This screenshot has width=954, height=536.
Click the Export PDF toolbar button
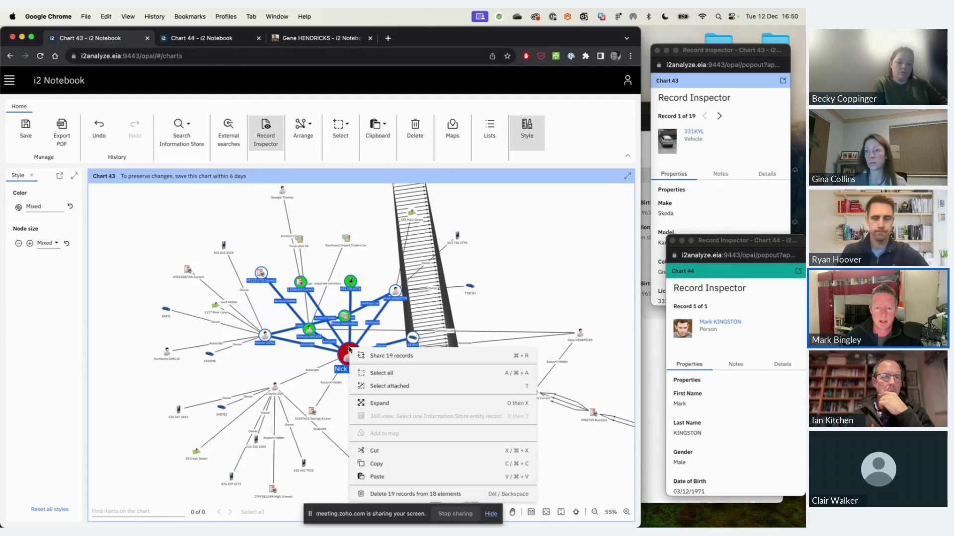point(62,132)
